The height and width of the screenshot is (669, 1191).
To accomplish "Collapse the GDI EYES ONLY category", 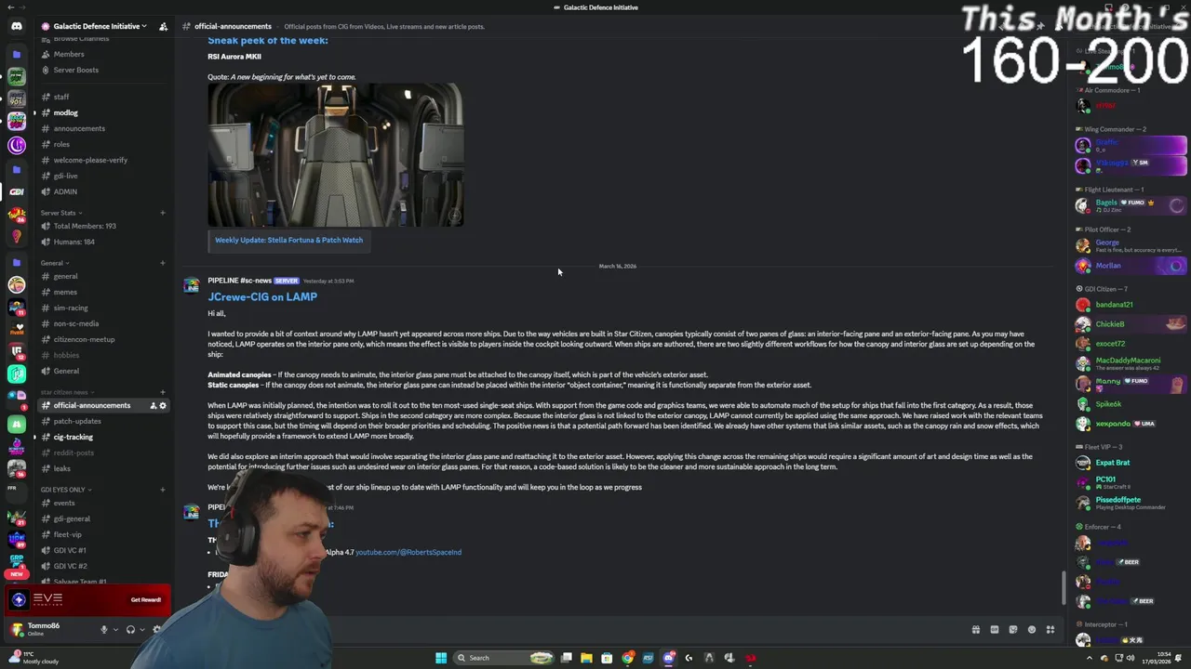I will click(x=66, y=490).
